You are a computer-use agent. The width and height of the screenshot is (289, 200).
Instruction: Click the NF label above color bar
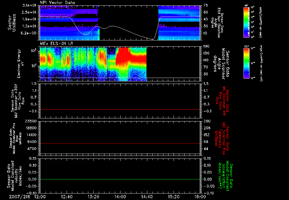[246, 6]
